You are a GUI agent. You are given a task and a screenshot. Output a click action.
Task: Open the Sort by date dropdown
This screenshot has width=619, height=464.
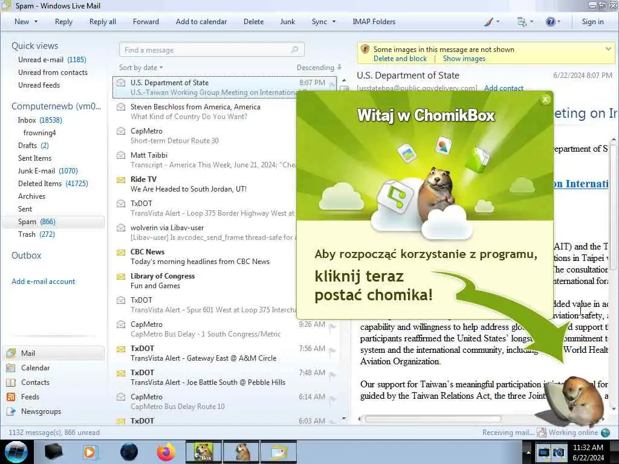[141, 68]
